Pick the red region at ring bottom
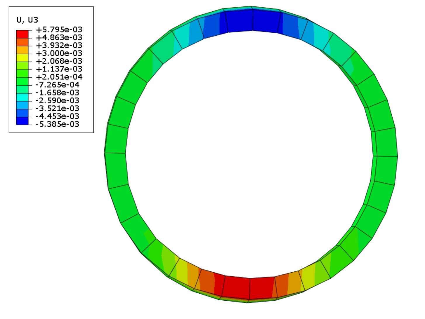 coord(249,288)
